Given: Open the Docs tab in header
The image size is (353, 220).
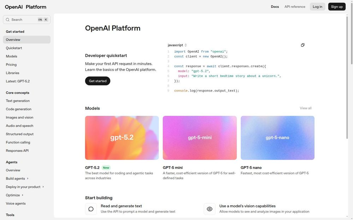Looking at the screenshot, I should [x=275, y=7].
